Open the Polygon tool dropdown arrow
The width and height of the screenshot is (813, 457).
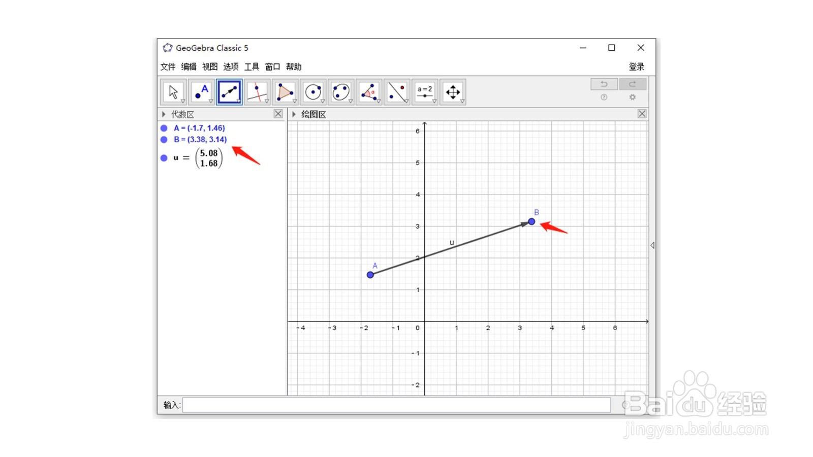(295, 102)
